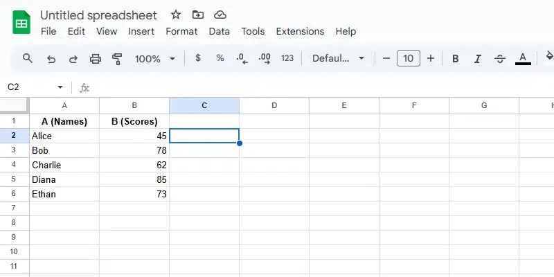Click the font size input field

409,58
